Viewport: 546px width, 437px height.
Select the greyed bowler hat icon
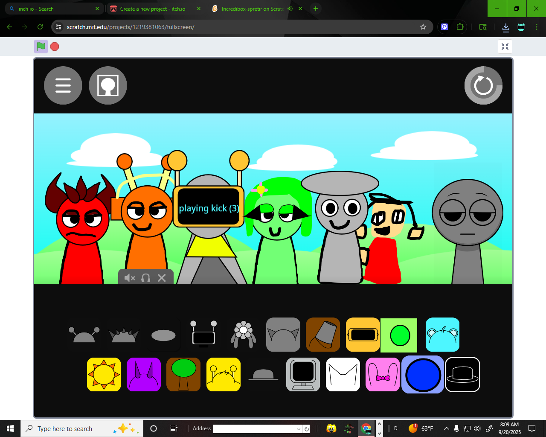pos(263,375)
